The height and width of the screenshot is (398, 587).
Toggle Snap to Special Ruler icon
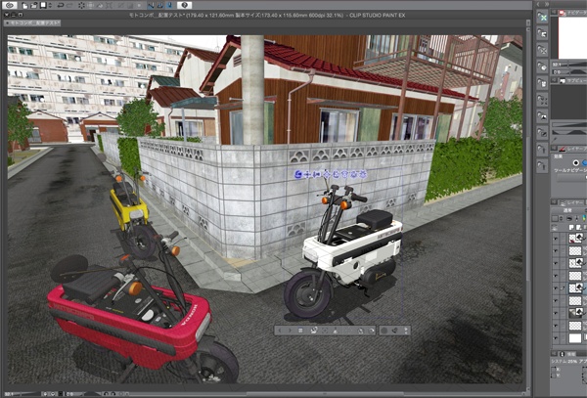click(x=160, y=5)
